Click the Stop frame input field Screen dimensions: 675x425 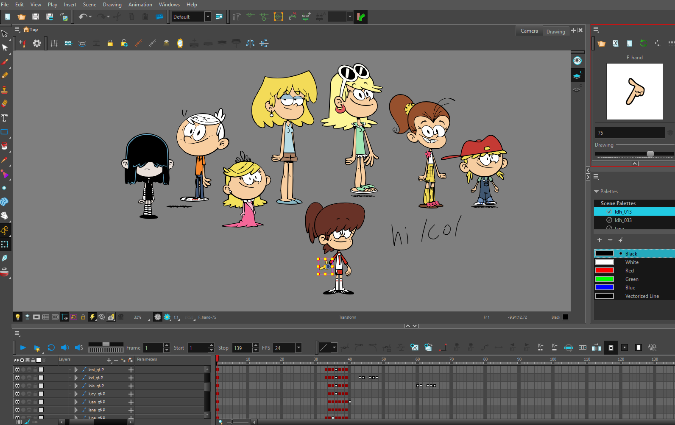click(242, 348)
